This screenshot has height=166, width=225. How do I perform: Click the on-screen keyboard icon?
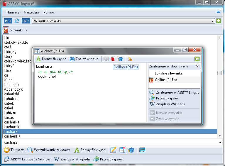coord(142,150)
